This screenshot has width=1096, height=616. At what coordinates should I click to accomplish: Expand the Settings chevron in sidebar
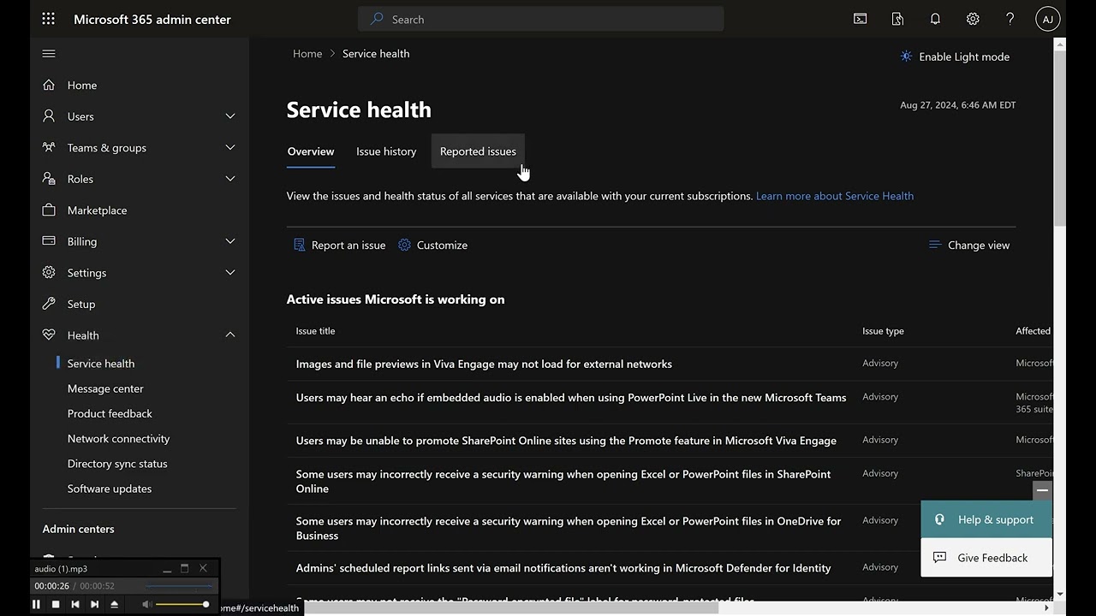pos(229,272)
